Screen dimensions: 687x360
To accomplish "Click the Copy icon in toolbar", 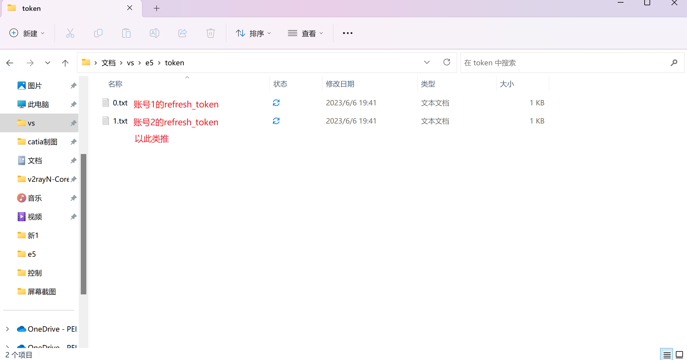I will coord(98,33).
